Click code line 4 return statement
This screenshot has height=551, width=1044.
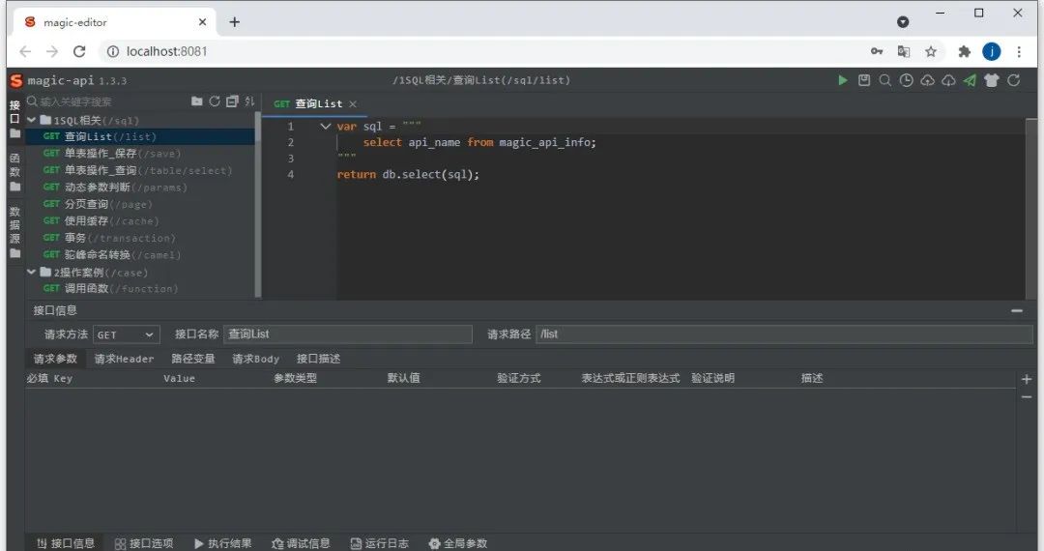408,174
